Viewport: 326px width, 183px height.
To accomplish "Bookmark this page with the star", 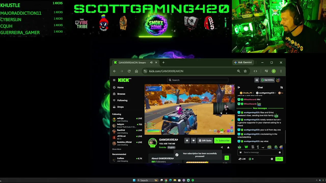I will (245, 71).
